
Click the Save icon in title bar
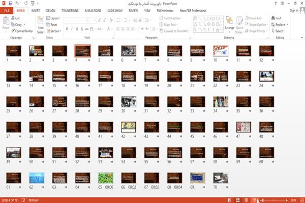click(x=11, y=4)
